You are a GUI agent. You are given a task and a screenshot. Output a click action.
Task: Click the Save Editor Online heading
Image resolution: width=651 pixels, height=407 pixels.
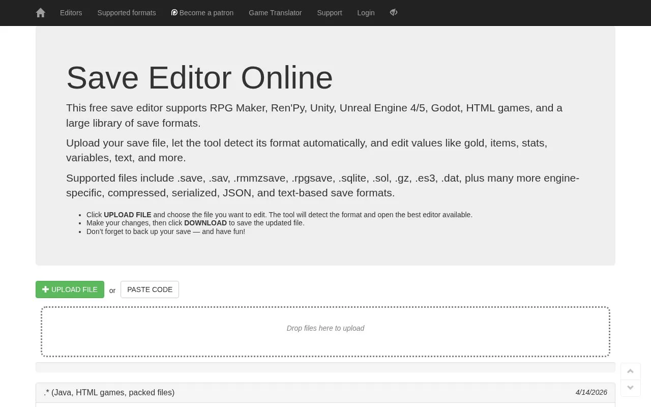[x=199, y=78]
